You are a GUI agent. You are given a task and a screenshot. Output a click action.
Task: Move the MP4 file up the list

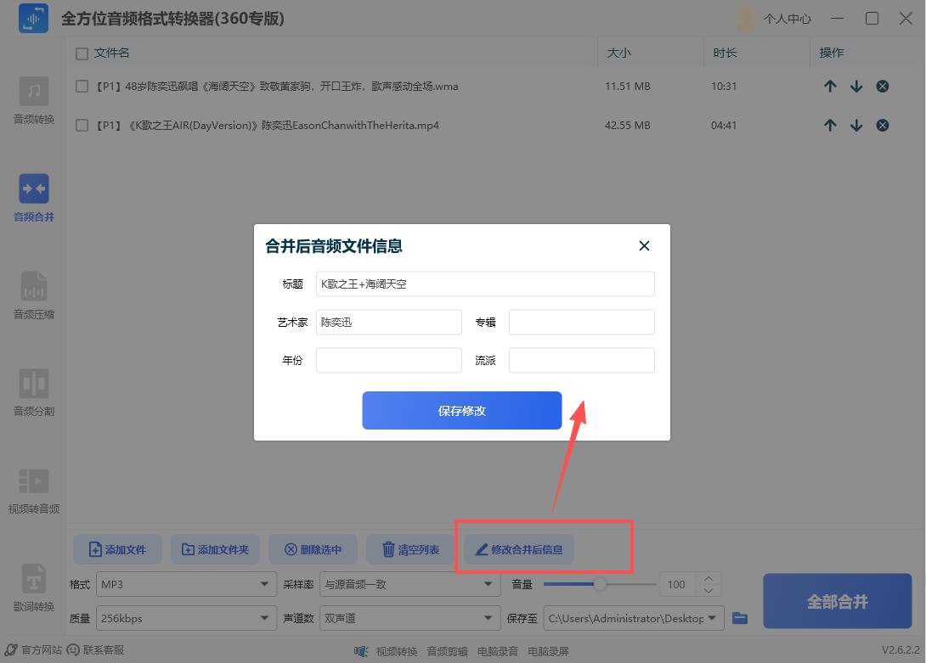tap(830, 125)
